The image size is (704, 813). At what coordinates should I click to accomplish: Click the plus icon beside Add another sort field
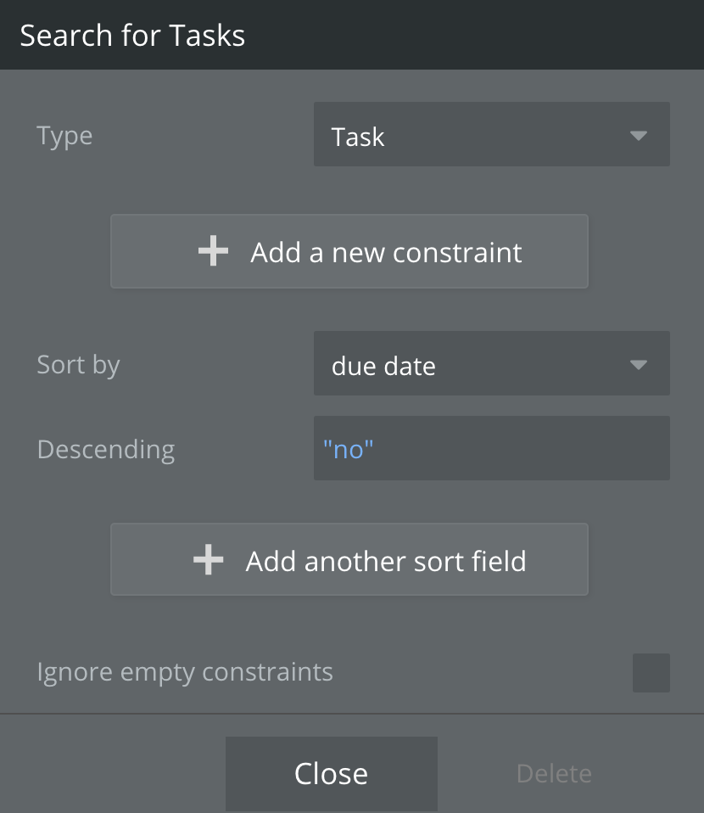coord(209,559)
